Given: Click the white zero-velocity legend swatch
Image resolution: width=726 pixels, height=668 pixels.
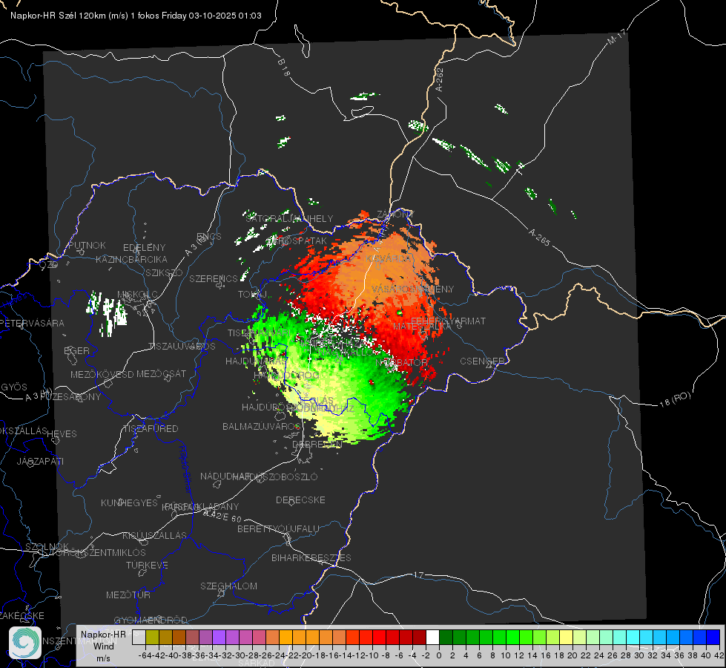Looking at the screenshot, I should coord(432,637).
